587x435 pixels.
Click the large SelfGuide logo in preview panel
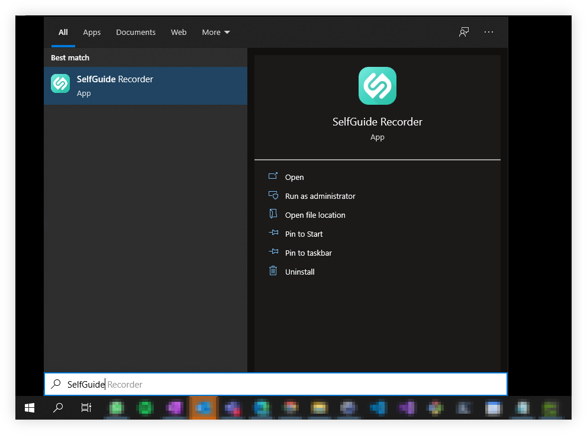[377, 86]
